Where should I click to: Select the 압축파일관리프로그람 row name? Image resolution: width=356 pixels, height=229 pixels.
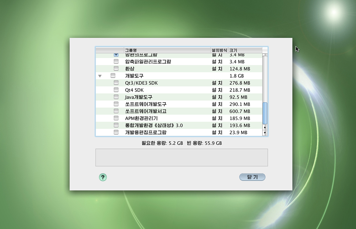coord(148,62)
